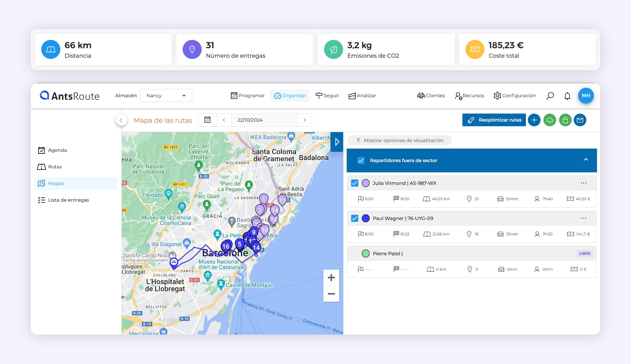This screenshot has width=631, height=364.
Task: Open notifications via the bell icon
Action: (567, 95)
